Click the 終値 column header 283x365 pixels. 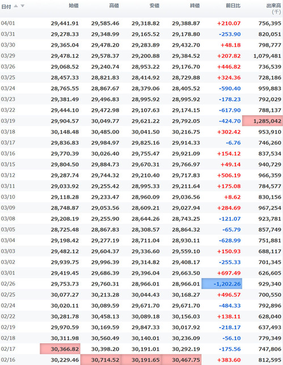pos(195,6)
